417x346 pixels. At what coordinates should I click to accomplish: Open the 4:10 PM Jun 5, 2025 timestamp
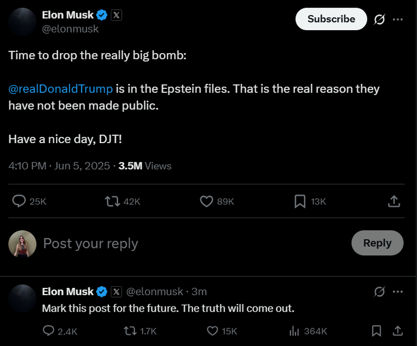pyautogui.click(x=59, y=166)
